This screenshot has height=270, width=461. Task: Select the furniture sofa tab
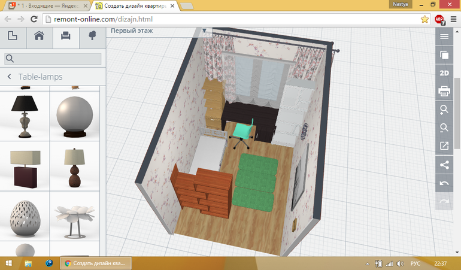pyautogui.click(x=66, y=36)
